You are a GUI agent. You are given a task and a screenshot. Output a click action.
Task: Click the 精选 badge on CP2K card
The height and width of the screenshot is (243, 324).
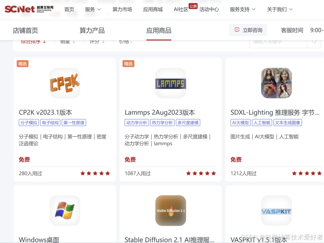pos(23,64)
